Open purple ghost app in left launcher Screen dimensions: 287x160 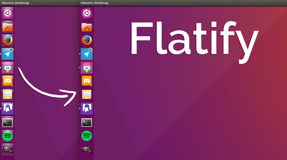click(x=8, y=109)
